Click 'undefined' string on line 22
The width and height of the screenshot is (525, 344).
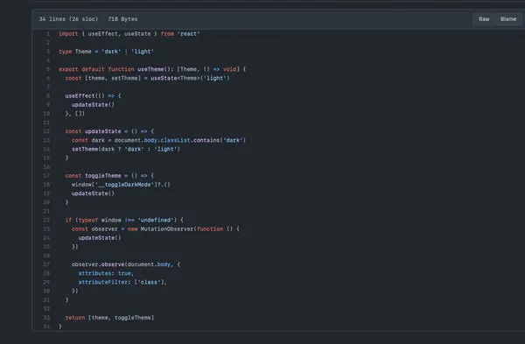click(156, 220)
